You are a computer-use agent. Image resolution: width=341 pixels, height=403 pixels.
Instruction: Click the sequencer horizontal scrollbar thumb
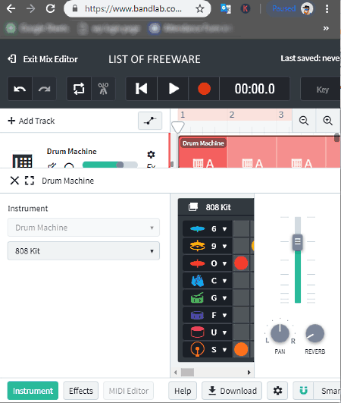pos(188,372)
